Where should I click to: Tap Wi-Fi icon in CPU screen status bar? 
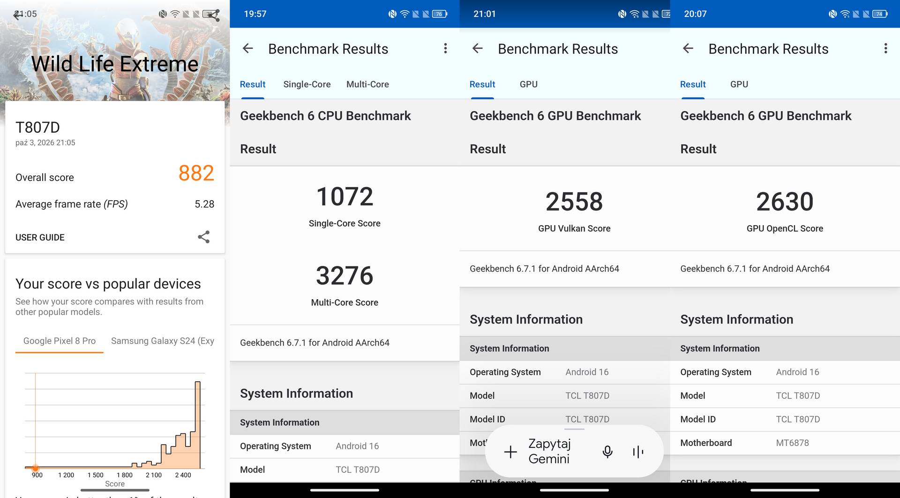click(x=405, y=14)
